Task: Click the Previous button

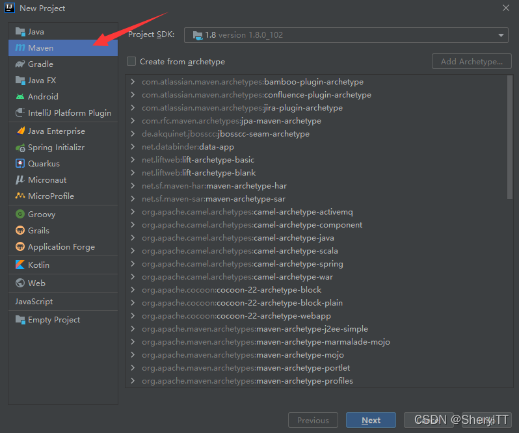Action: pos(313,420)
